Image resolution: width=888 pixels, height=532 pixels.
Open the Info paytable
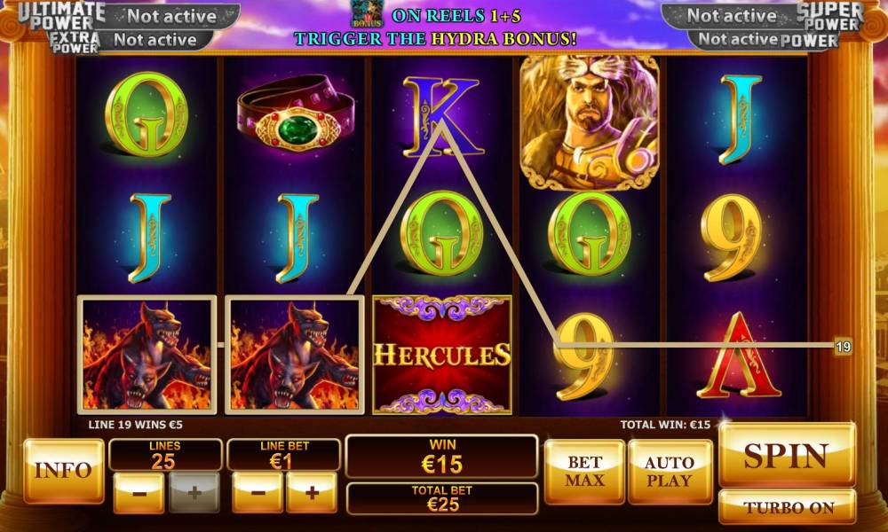64,471
